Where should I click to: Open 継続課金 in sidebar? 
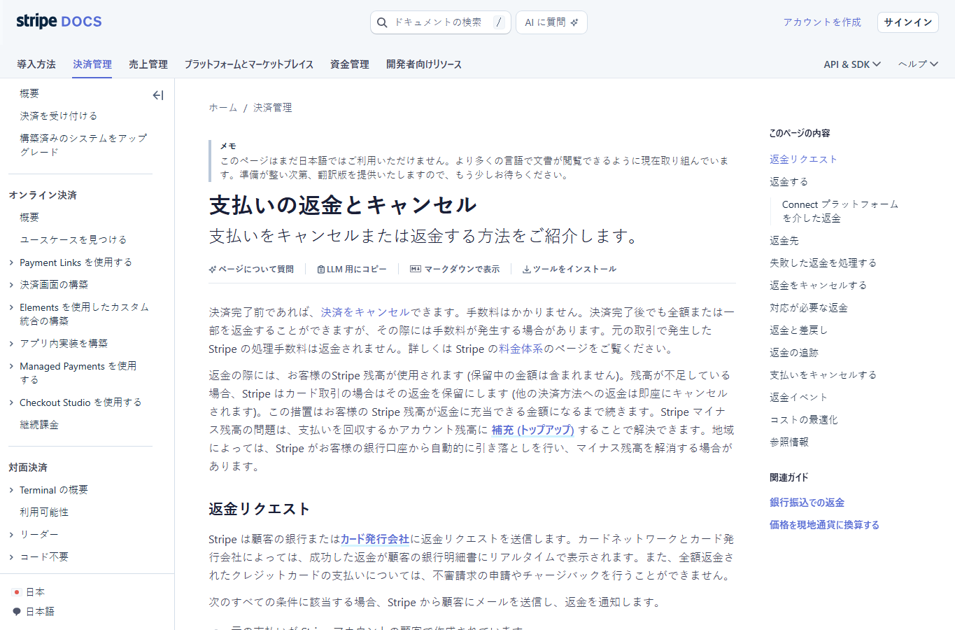(x=39, y=425)
